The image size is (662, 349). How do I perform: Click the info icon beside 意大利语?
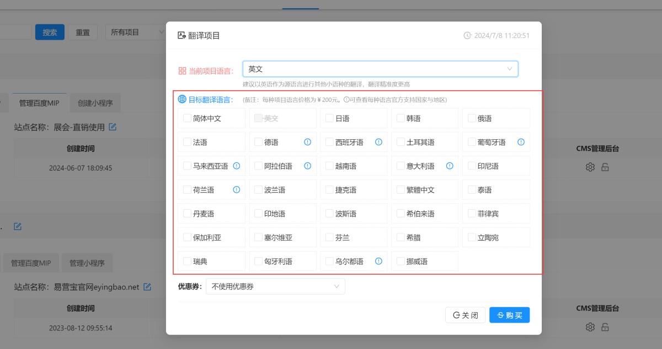450,166
